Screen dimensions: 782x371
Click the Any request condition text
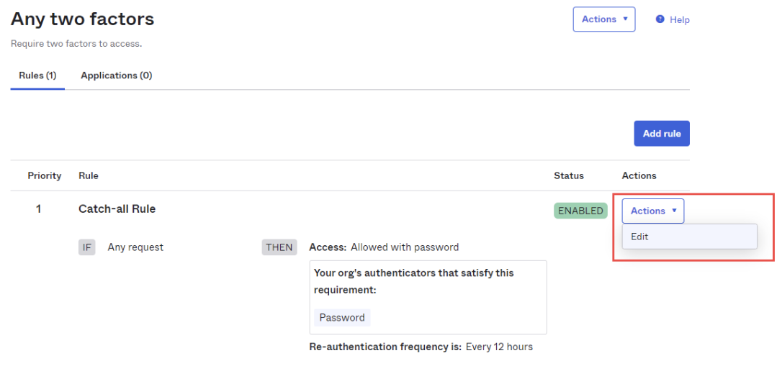pos(135,247)
